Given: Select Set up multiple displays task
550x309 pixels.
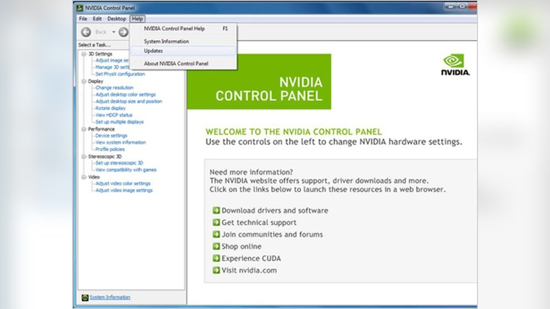Looking at the screenshot, I should (x=119, y=122).
